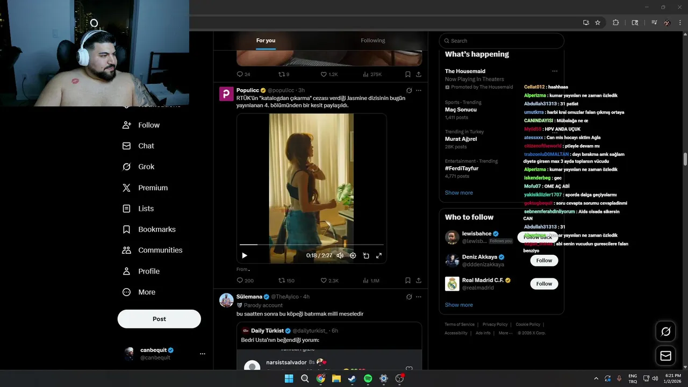The width and height of the screenshot is (688, 387).
Task: Open the Daily Türkist quoted post
Action: (x=329, y=346)
